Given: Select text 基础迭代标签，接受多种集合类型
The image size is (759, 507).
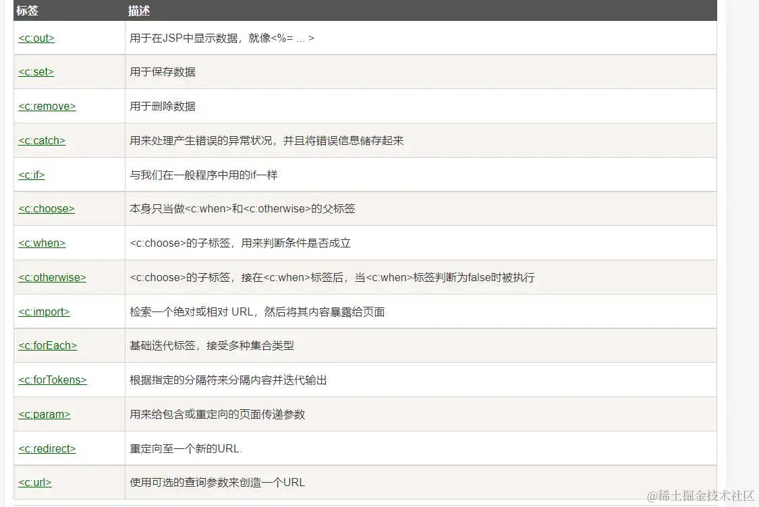Looking at the screenshot, I should click(212, 346).
